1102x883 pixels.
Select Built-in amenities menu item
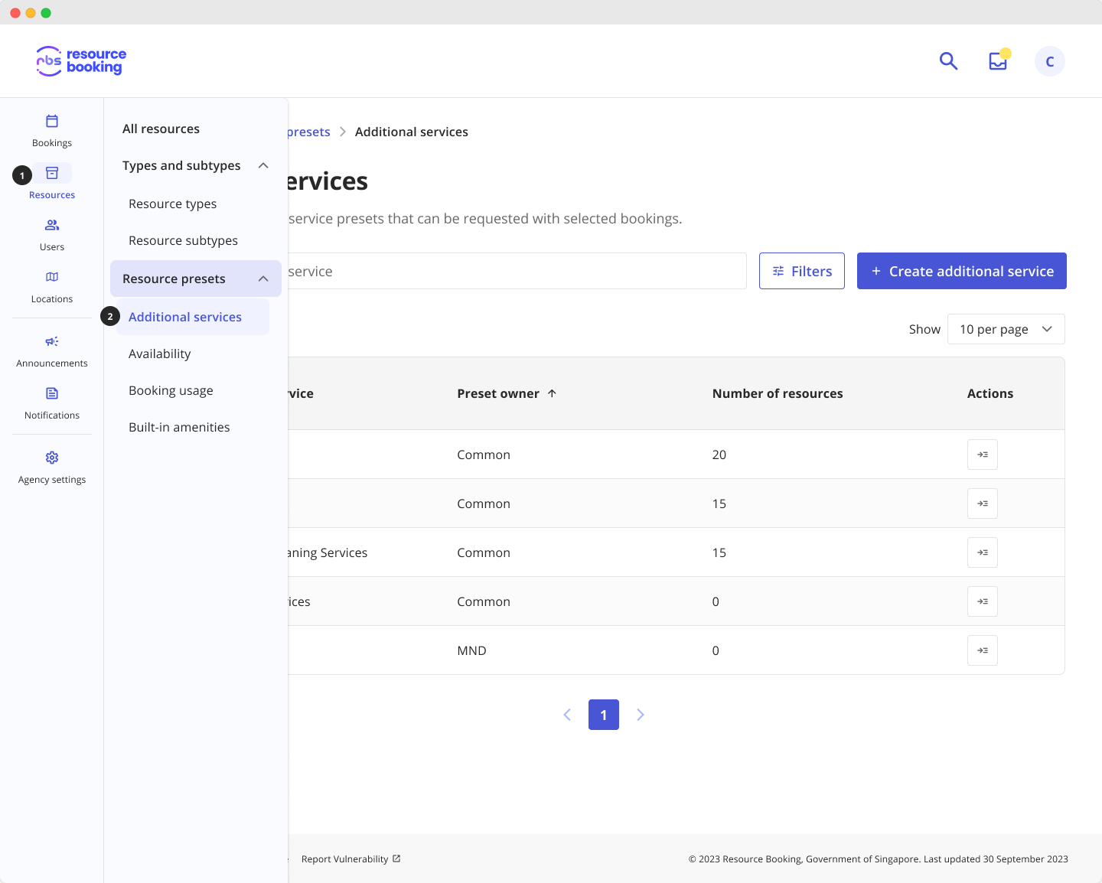pos(179,427)
